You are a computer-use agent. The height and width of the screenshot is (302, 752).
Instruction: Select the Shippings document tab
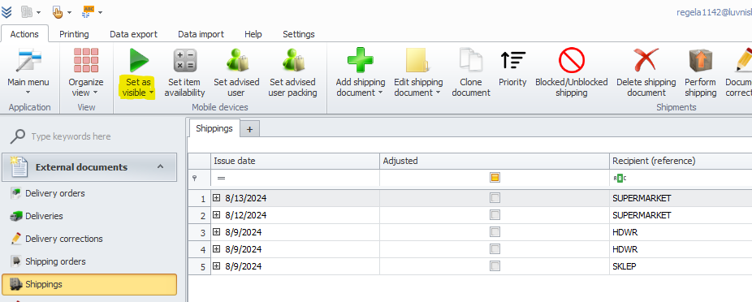(214, 128)
